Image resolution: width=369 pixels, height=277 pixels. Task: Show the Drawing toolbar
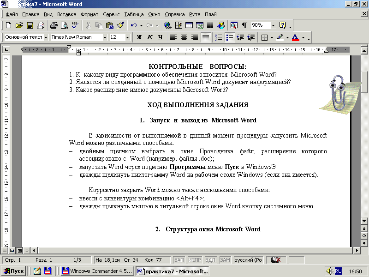pyautogui.click(x=221, y=25)
